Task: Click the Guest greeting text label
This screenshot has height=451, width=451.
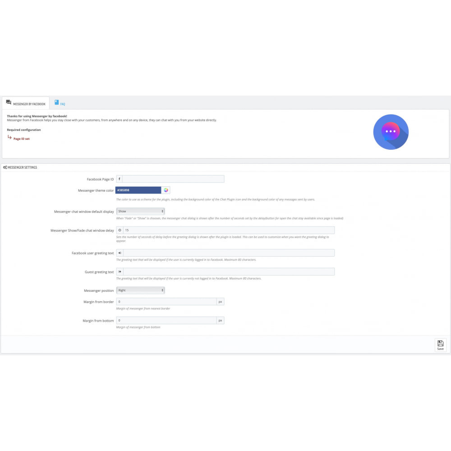Action: [x=99, y=272]
